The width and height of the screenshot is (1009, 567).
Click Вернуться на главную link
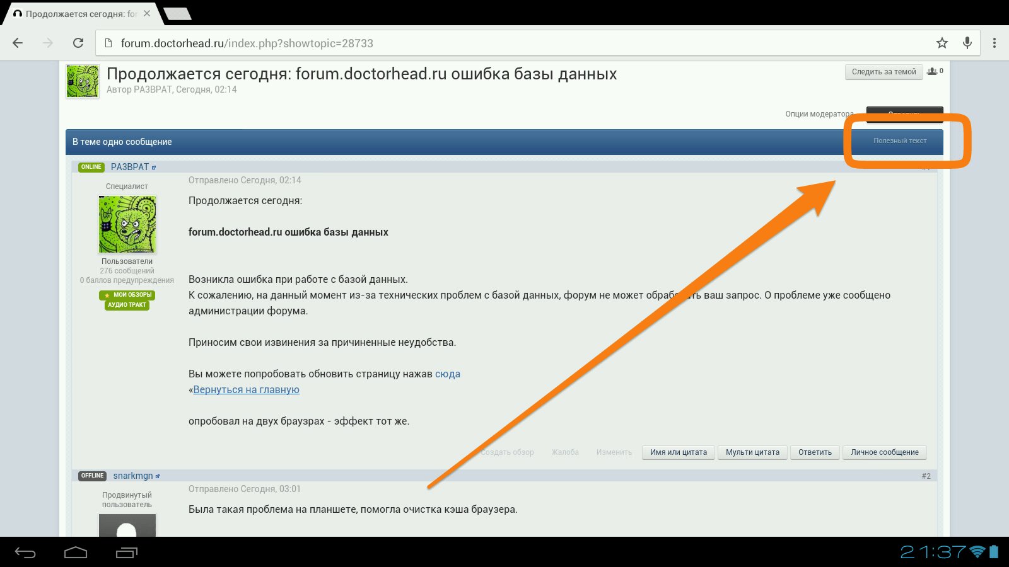click(246, 389)
